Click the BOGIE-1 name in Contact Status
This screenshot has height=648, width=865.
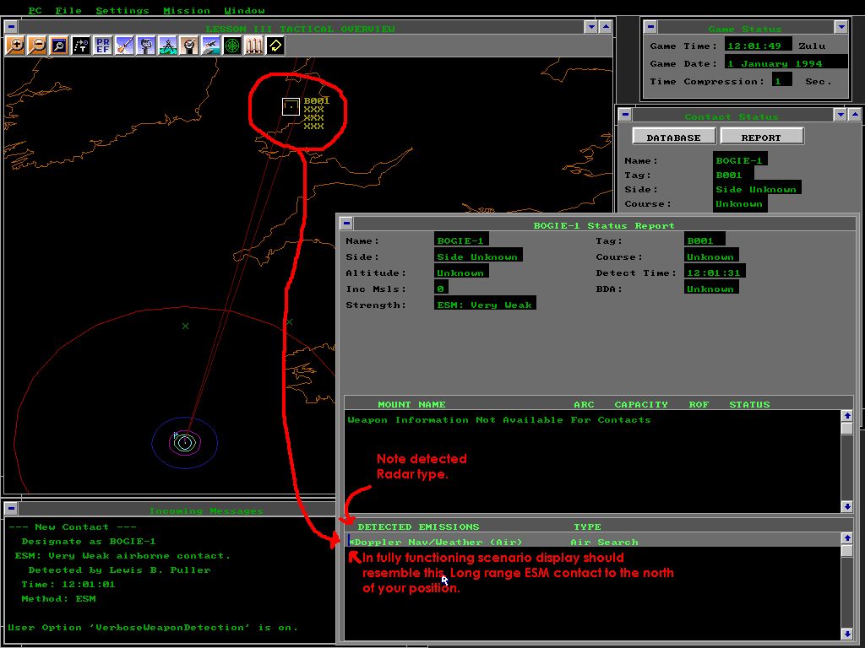click(739, 160)
